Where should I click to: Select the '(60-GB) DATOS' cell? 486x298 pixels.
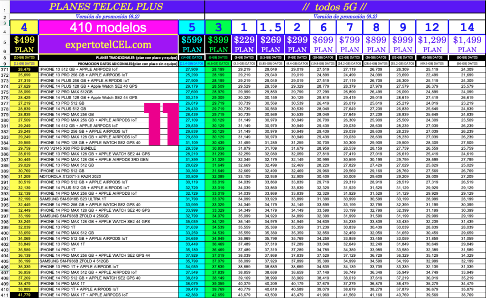467,57
